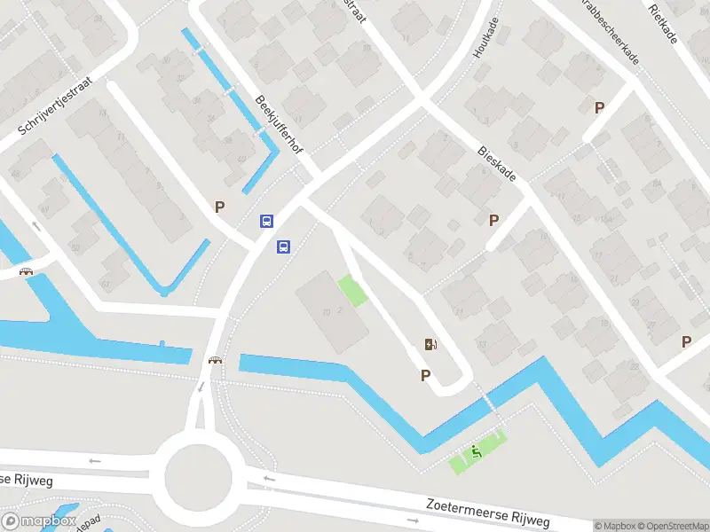Click the roundabout center island

198,478
